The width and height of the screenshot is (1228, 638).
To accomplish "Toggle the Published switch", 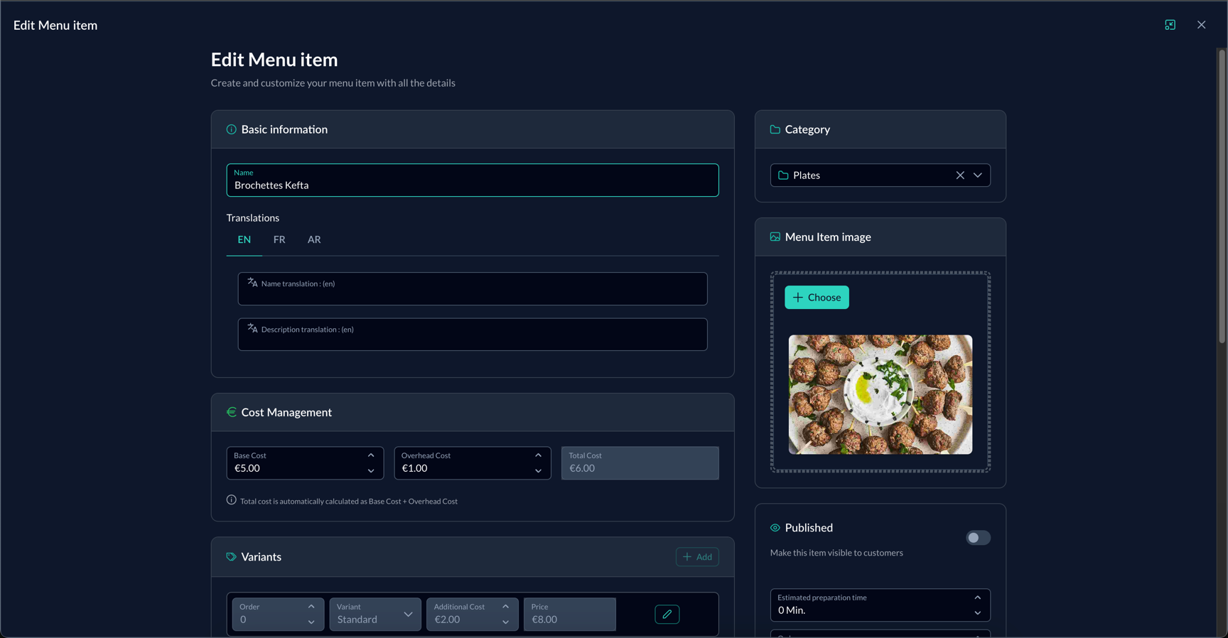I will pyautogui.click(x=978, y=538).
